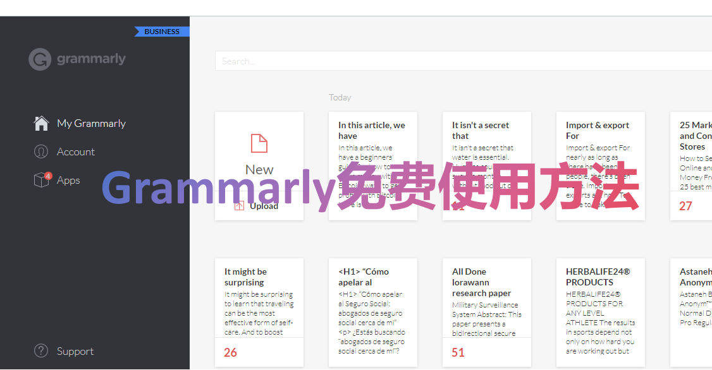Open the 'It isn't a secret that' document

487,166
